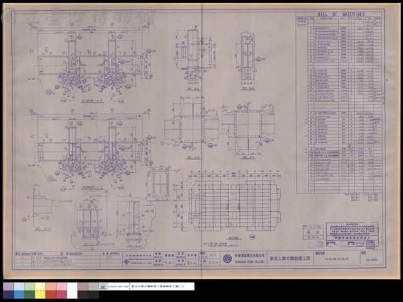Click the "KUMAGAI GUMI CO.,LTD." company text
The width and height of the screenshot is (403, 302).
point(249,261)
